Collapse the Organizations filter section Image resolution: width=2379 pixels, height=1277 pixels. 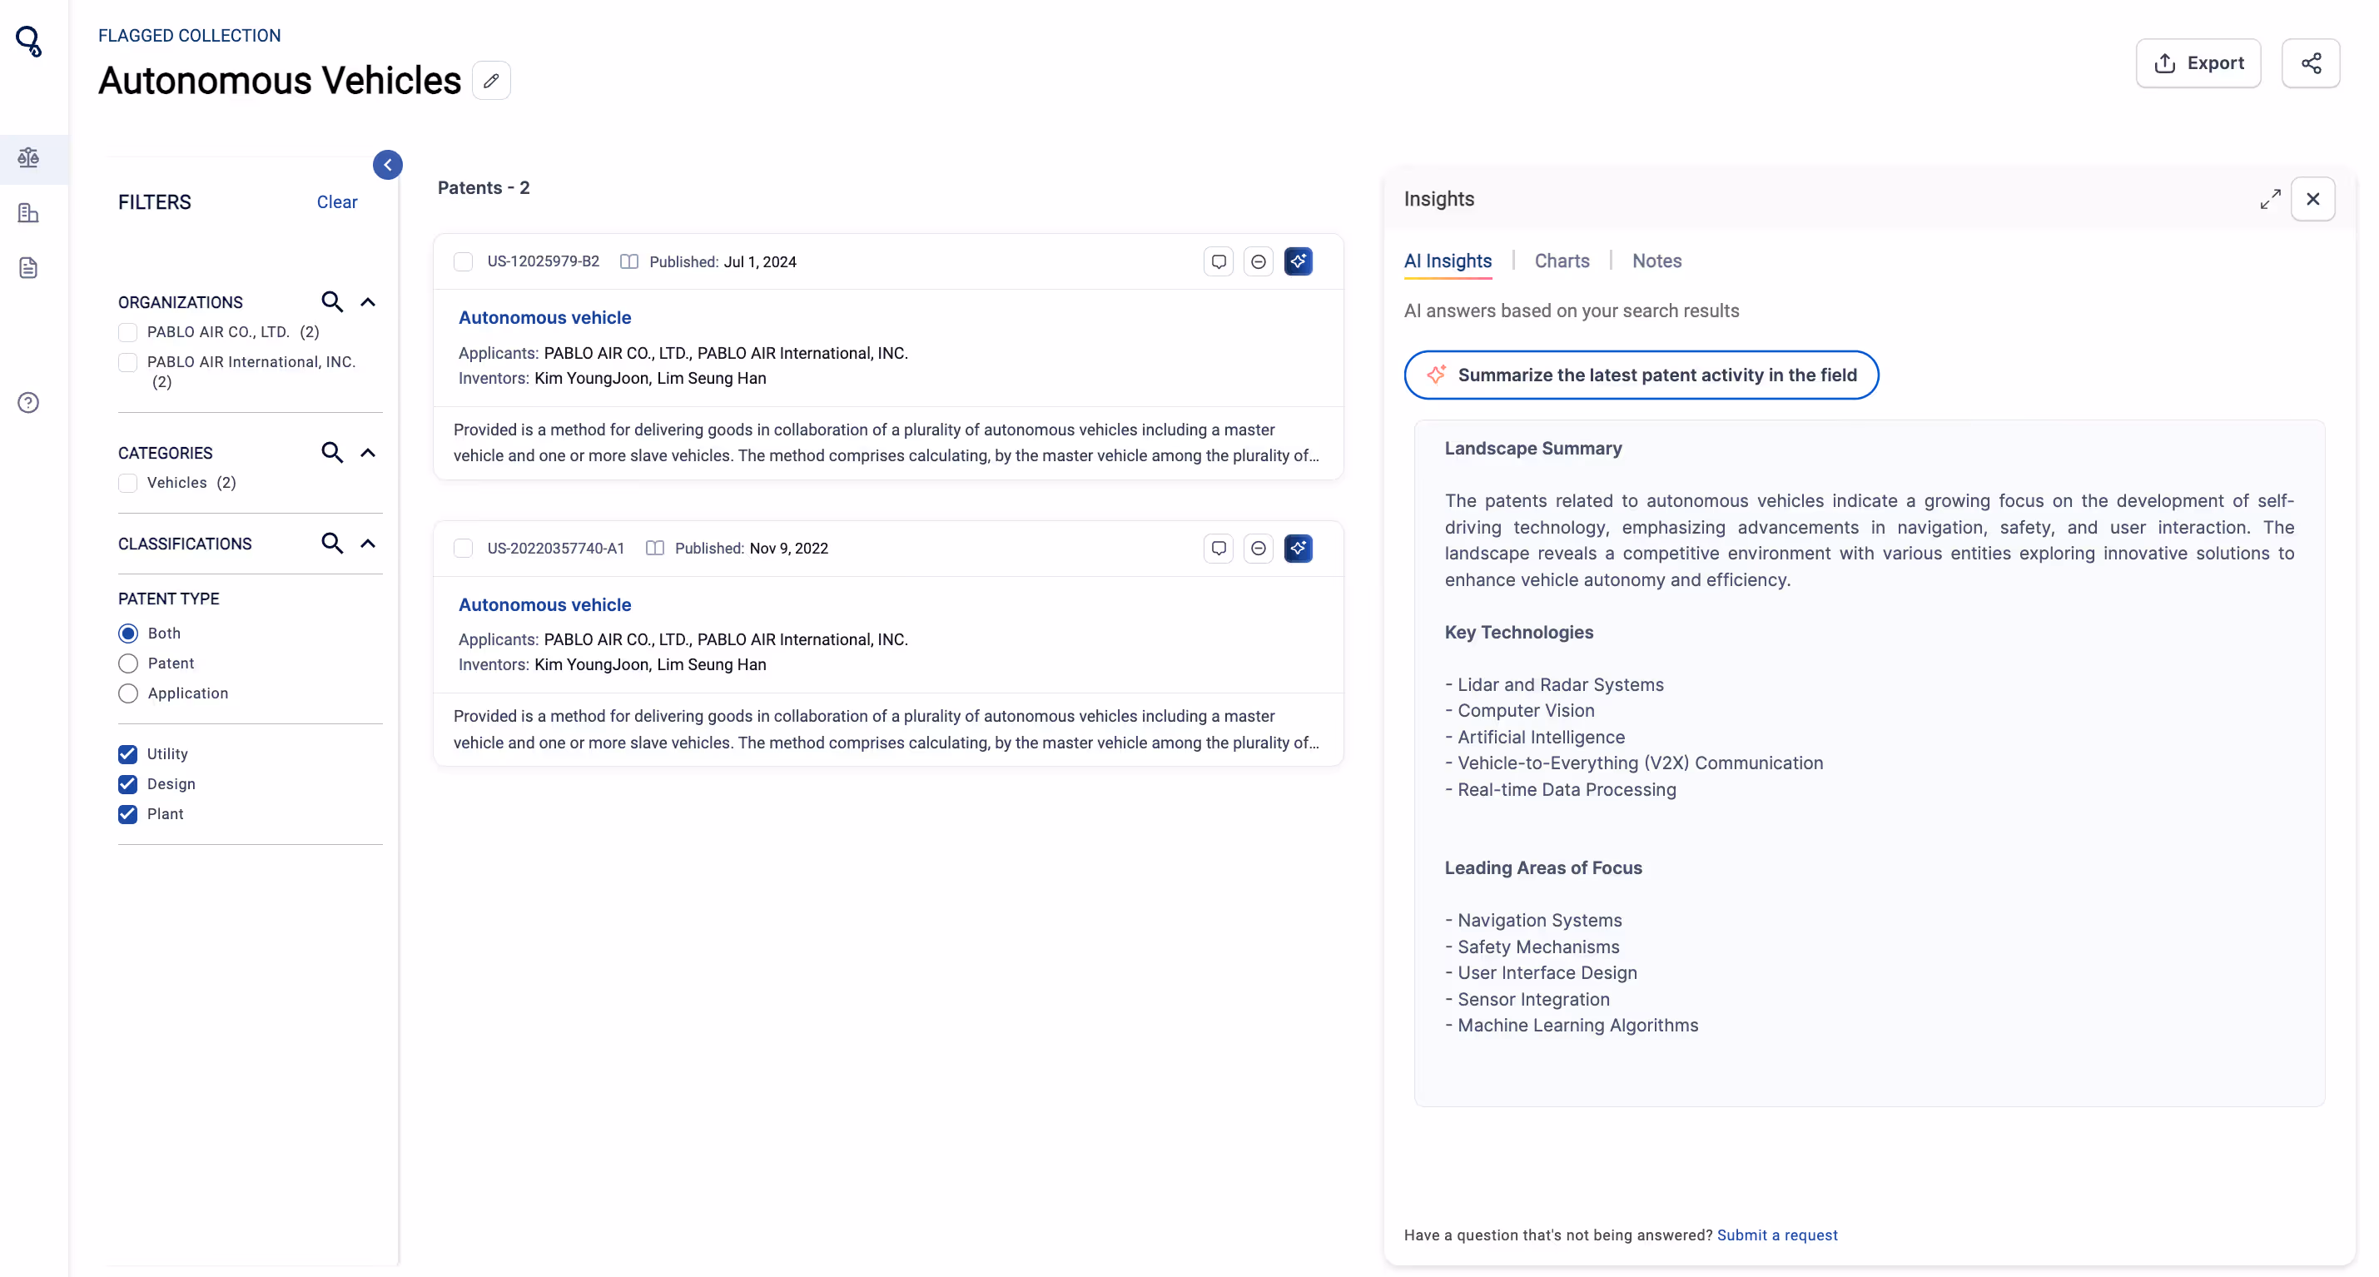point(368,302)
